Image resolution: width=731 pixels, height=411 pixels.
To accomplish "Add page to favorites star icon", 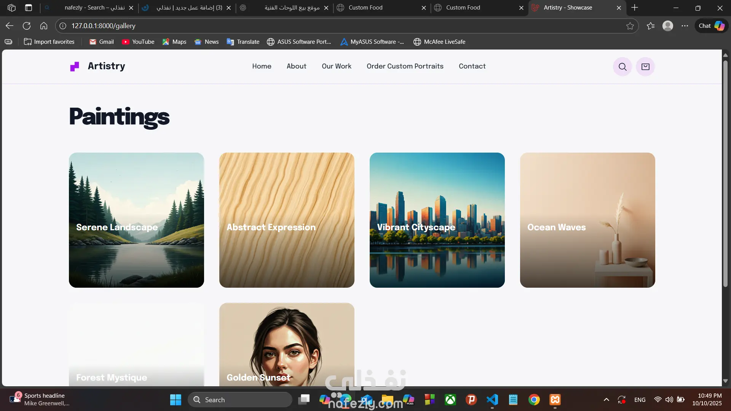I will (x=630, y=26).
